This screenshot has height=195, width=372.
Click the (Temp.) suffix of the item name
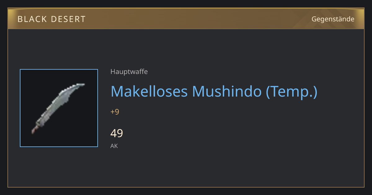point(292,92)
